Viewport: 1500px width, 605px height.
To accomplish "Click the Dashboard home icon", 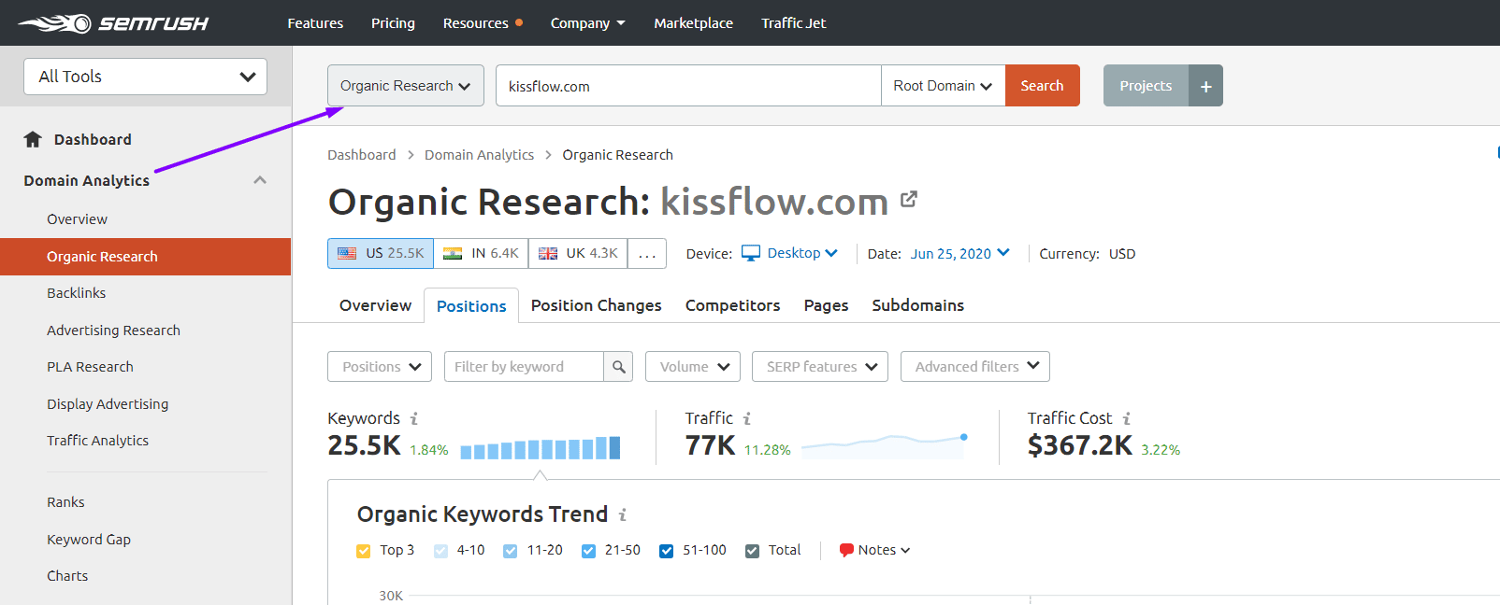I will (33, 139).
